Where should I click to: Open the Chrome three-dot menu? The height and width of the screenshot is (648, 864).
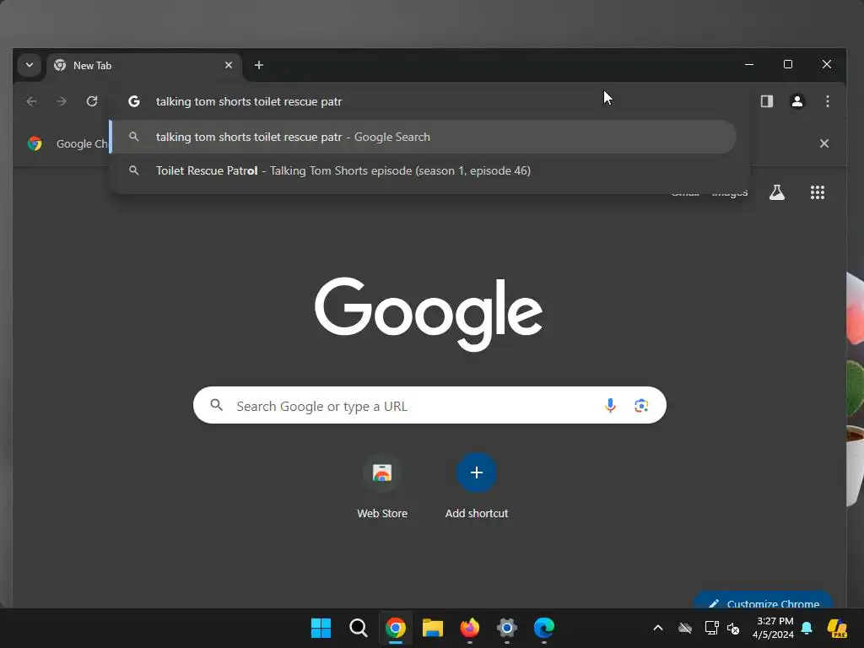pos(827,101)
